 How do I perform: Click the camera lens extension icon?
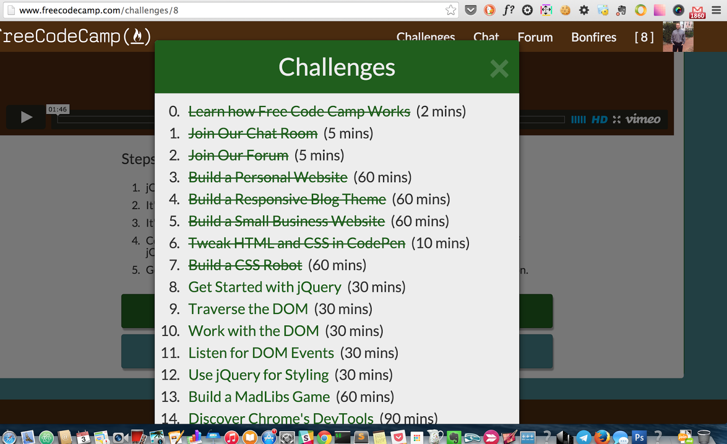click(x=678, y=10)
